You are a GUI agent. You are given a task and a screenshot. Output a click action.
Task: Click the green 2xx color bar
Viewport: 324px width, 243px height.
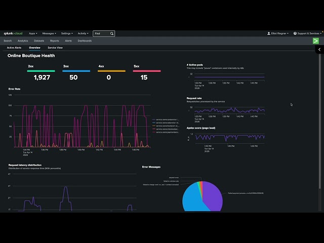click(x=41, y=71)
